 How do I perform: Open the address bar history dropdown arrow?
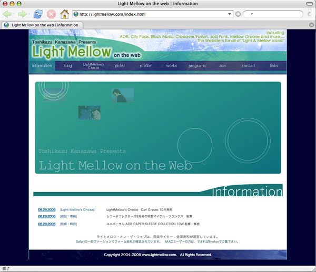pyautogui.click(x=230, y=14)
